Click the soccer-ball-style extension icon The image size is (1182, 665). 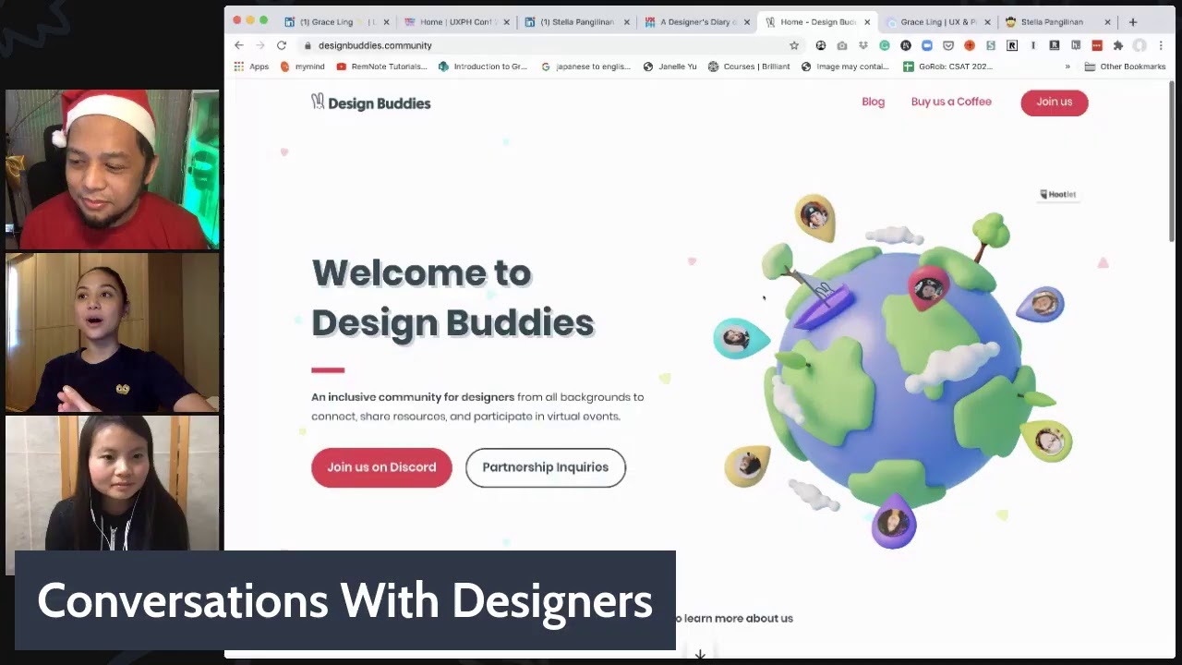tap(821, 45)
